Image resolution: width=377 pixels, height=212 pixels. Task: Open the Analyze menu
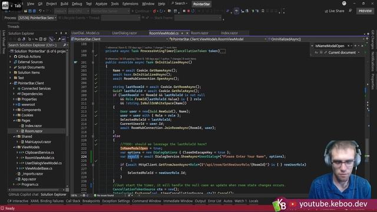(101, 4)
